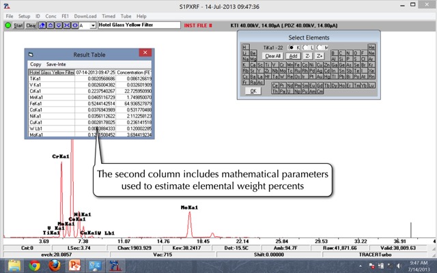Open the DownLoad menu

pos(85,16)
